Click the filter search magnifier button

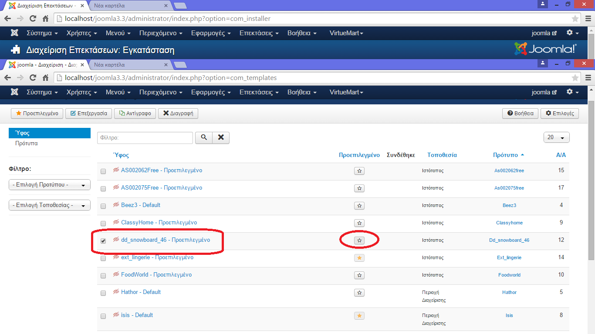click(203, 137)
